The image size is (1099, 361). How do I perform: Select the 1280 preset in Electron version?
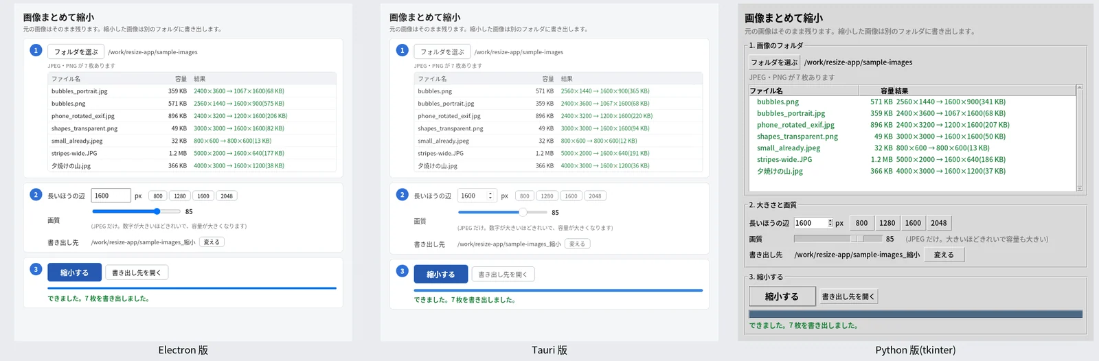coord(180,196)
